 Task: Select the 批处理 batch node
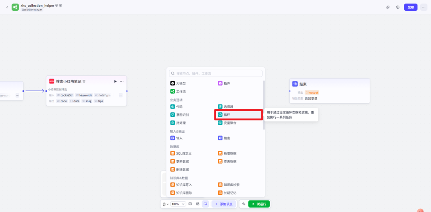(x=181, y=123)
